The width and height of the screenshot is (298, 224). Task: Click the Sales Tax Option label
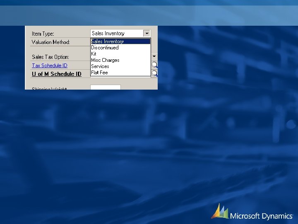point(50,57)
